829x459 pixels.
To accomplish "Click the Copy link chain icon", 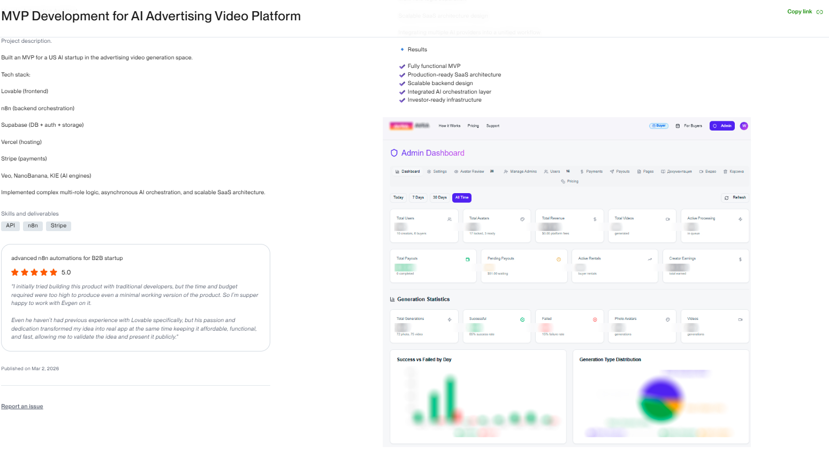I will pos(819,12).
